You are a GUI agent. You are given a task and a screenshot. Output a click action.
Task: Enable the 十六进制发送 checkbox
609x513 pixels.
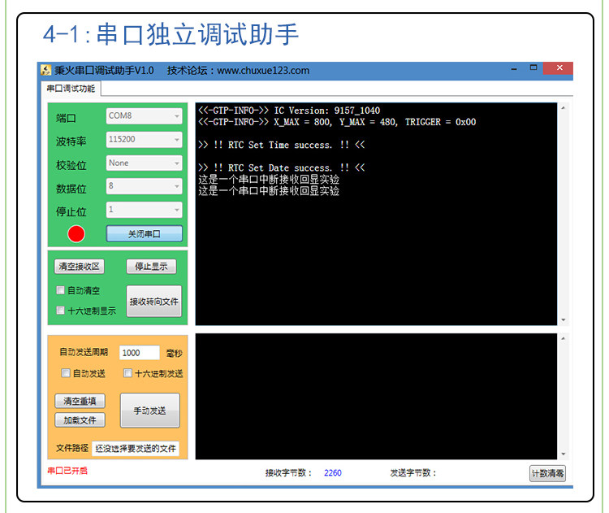pyautogui.click(x=127, y=373)
